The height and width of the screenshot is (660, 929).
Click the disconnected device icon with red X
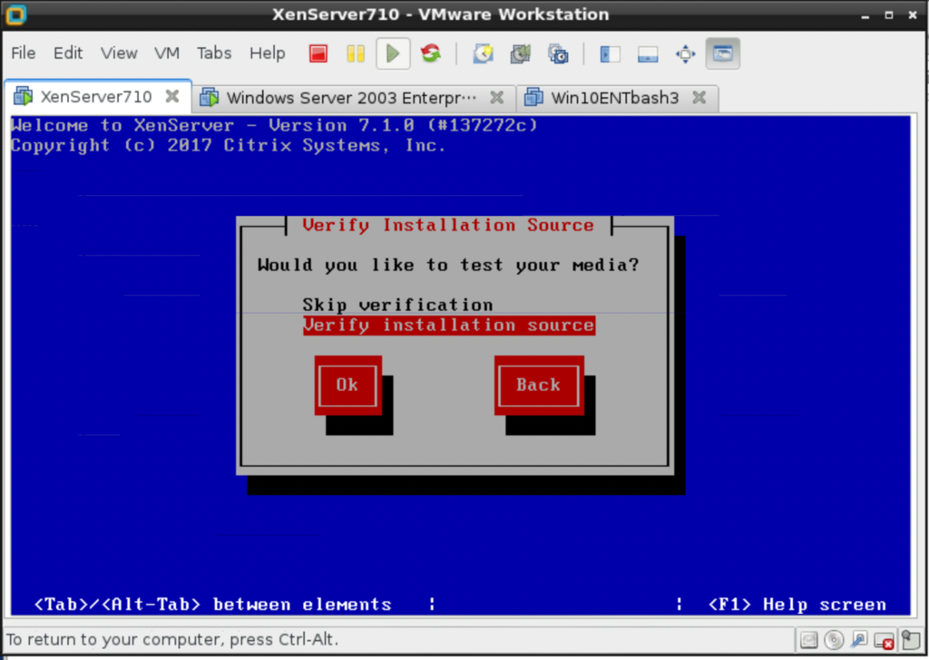click(x=884, y=639)
